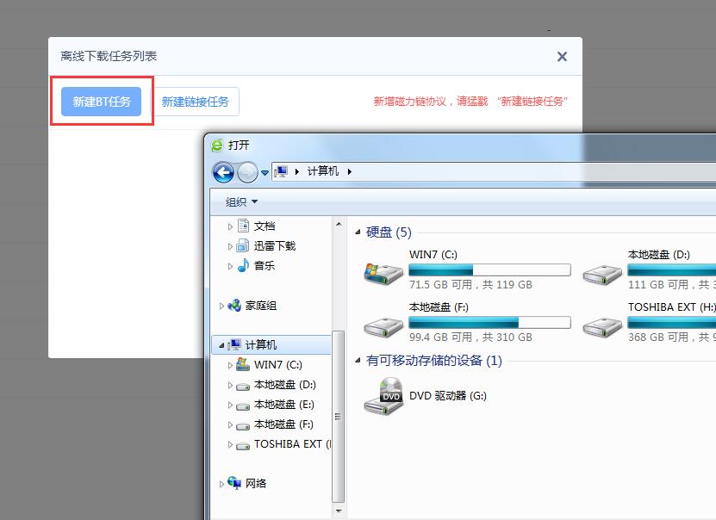Image resolution: width=716 pixels, height=520 pixels.
Task: Click the 音乐 note icon
Action: (x=243, y=265)
